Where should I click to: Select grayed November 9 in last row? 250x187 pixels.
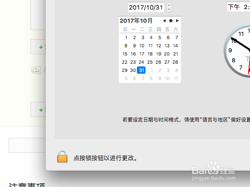(160, 78)
